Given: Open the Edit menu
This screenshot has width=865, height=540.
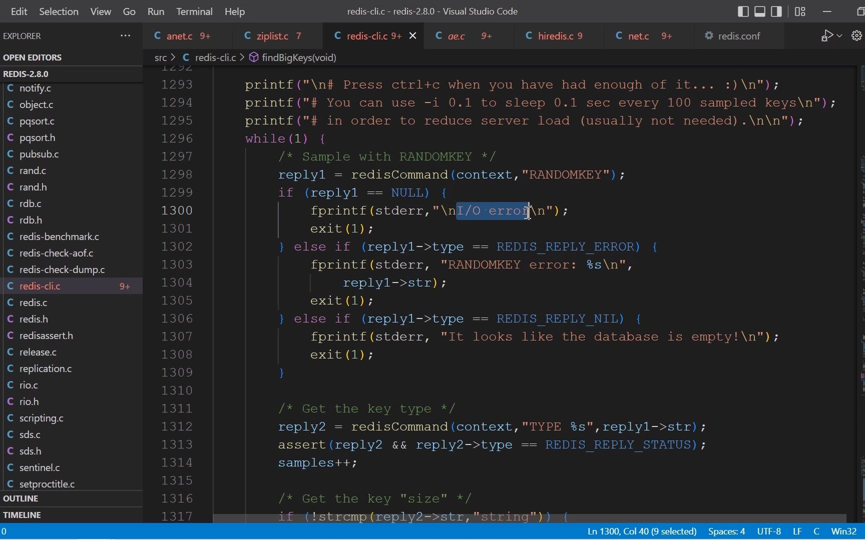Looking at the screenshot, I should (x=19, y=11).
